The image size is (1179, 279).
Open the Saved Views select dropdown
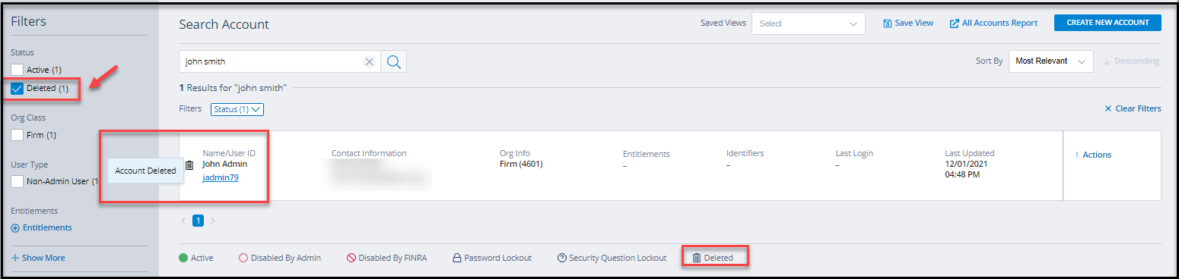pos(808,24)
